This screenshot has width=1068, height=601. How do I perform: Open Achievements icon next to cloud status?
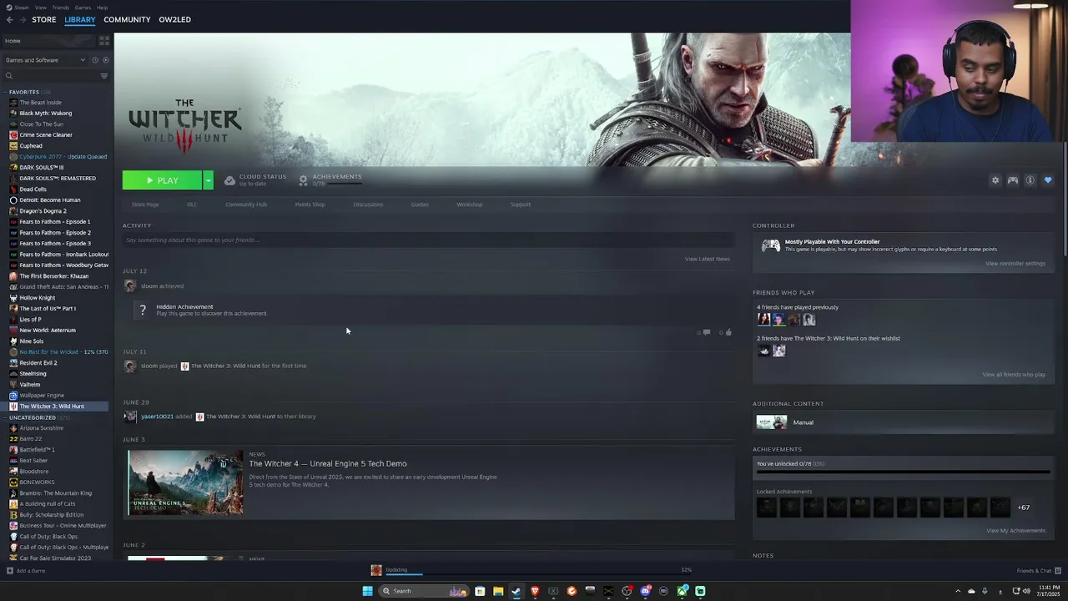pos(303,180)
